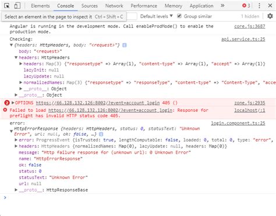Open console settings gear icon

click(270, 16)
